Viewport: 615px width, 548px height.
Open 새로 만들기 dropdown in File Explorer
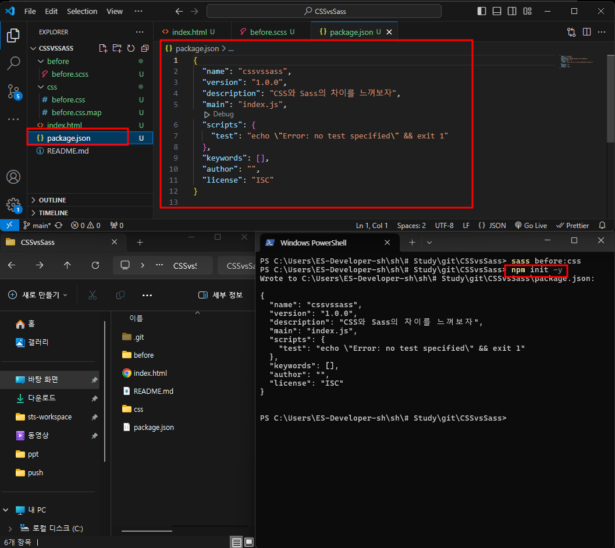click(x=38, y=295)
